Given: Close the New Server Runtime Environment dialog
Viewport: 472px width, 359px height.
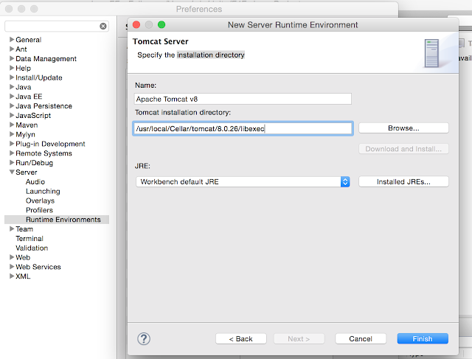Looking at the screenshot, I should coord(136,24).
